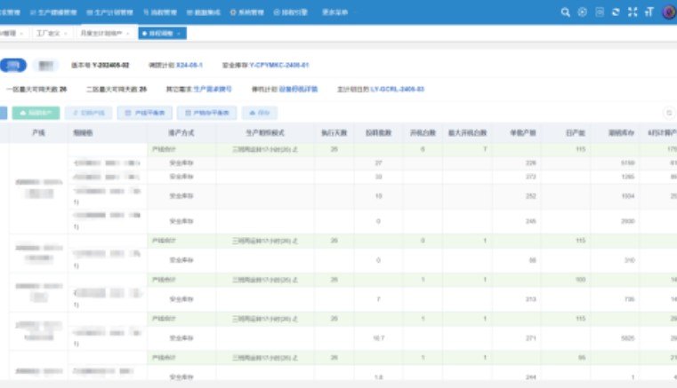Toggle fullscreen with the expand arrows icon
The width and height of the screenshot is (677, 388).
pyautogui.click(x=633, y=12)
